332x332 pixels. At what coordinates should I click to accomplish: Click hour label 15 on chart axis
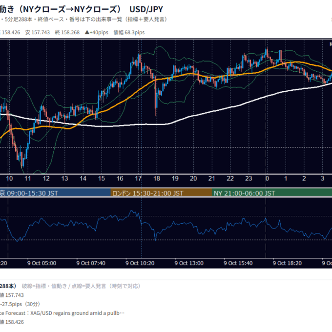pos(102,179)
